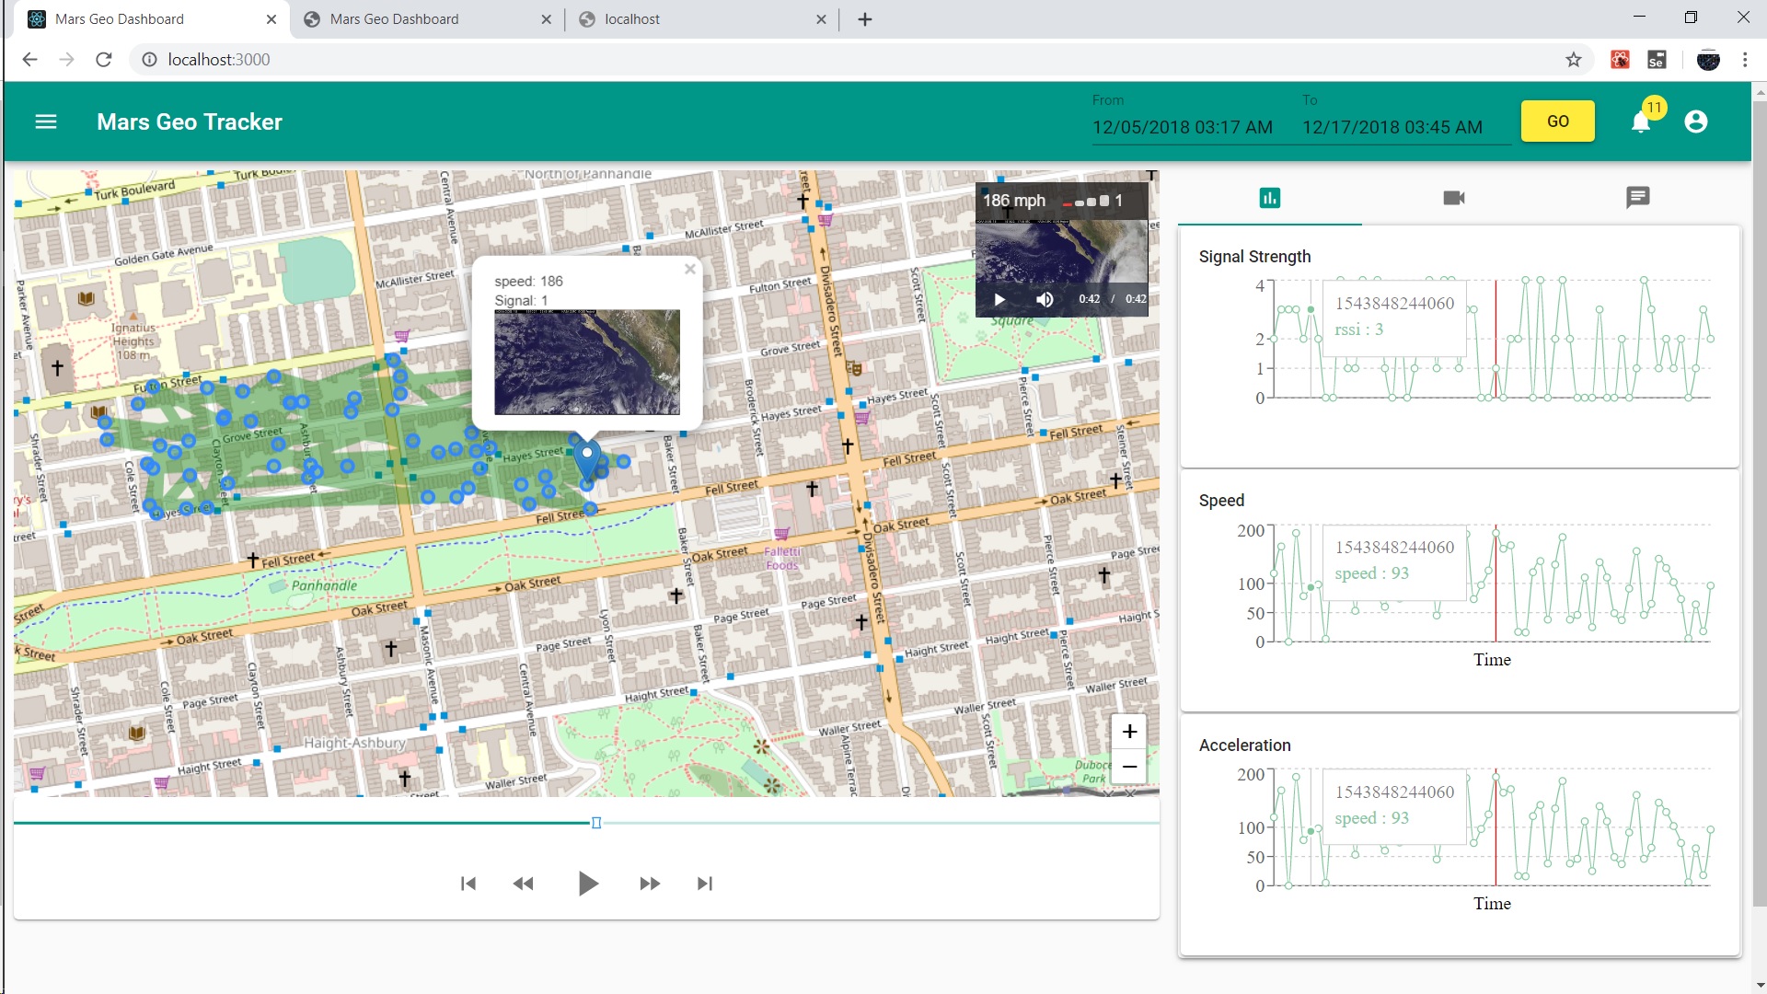1767x994 pixels.
Task: Rewind the route playback
Action: tap(523, 884)
